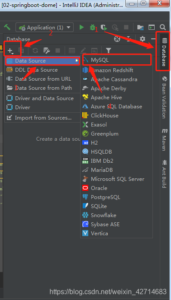Select the Driver menu entry
The height and width of the screenshot is (300, 171).
coord(42,107)
